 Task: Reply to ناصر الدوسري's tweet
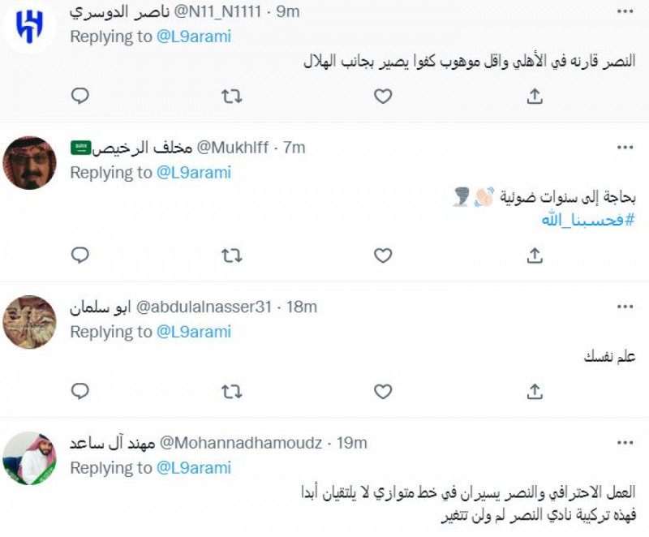point(80,97)
